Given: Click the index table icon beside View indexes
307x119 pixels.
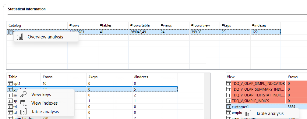Looking at the screenshot, I should [23, 103].
